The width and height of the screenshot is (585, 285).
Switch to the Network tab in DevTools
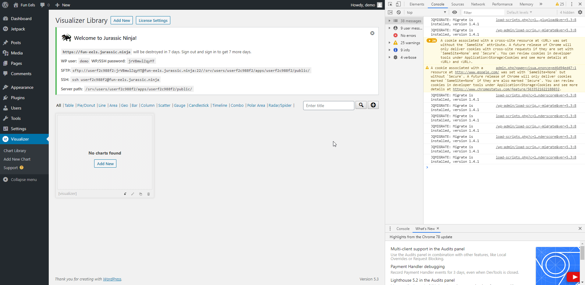click(478, 4)
